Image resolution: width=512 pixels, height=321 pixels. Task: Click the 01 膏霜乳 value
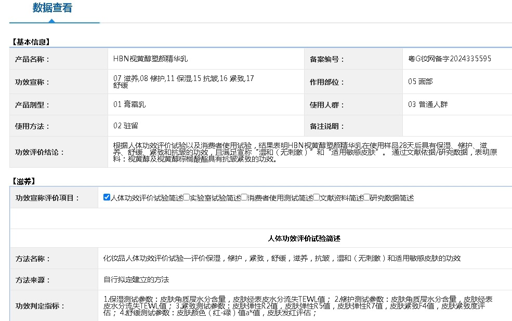click(x=129, y=104)
